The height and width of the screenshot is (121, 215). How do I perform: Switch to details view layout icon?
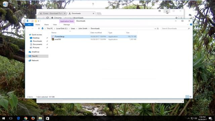(187, 97)
